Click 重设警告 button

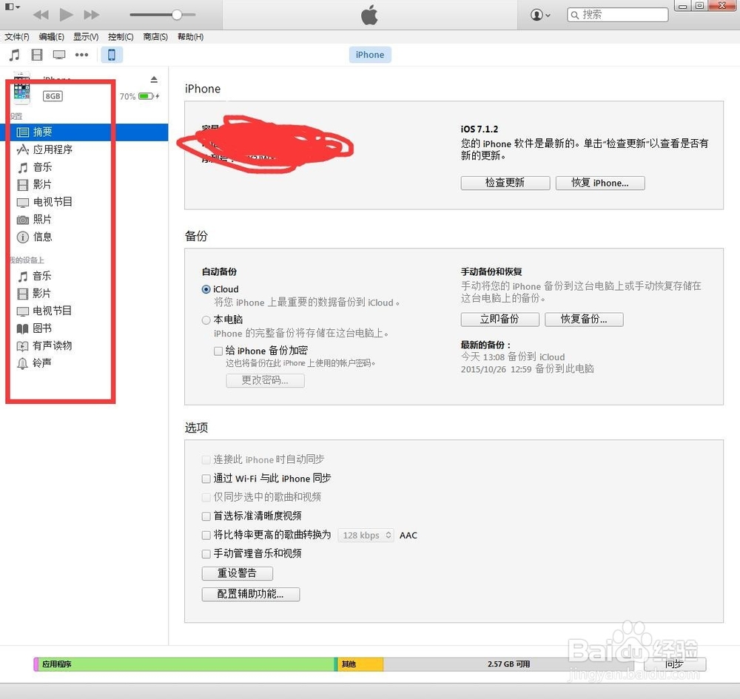[237, 573]
